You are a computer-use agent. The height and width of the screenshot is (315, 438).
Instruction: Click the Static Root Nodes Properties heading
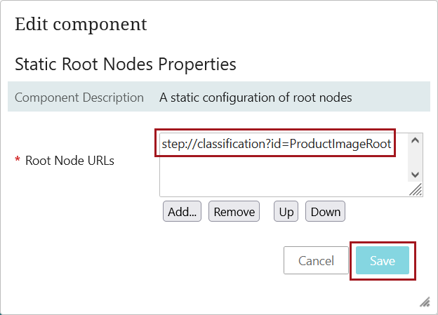tap(125, 65)
